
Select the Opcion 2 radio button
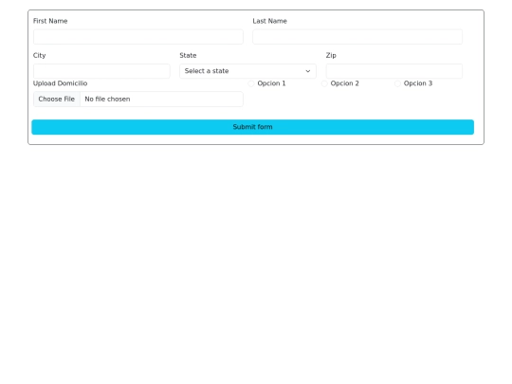(324, 83)
